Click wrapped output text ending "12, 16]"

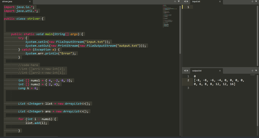coord(214,84)
